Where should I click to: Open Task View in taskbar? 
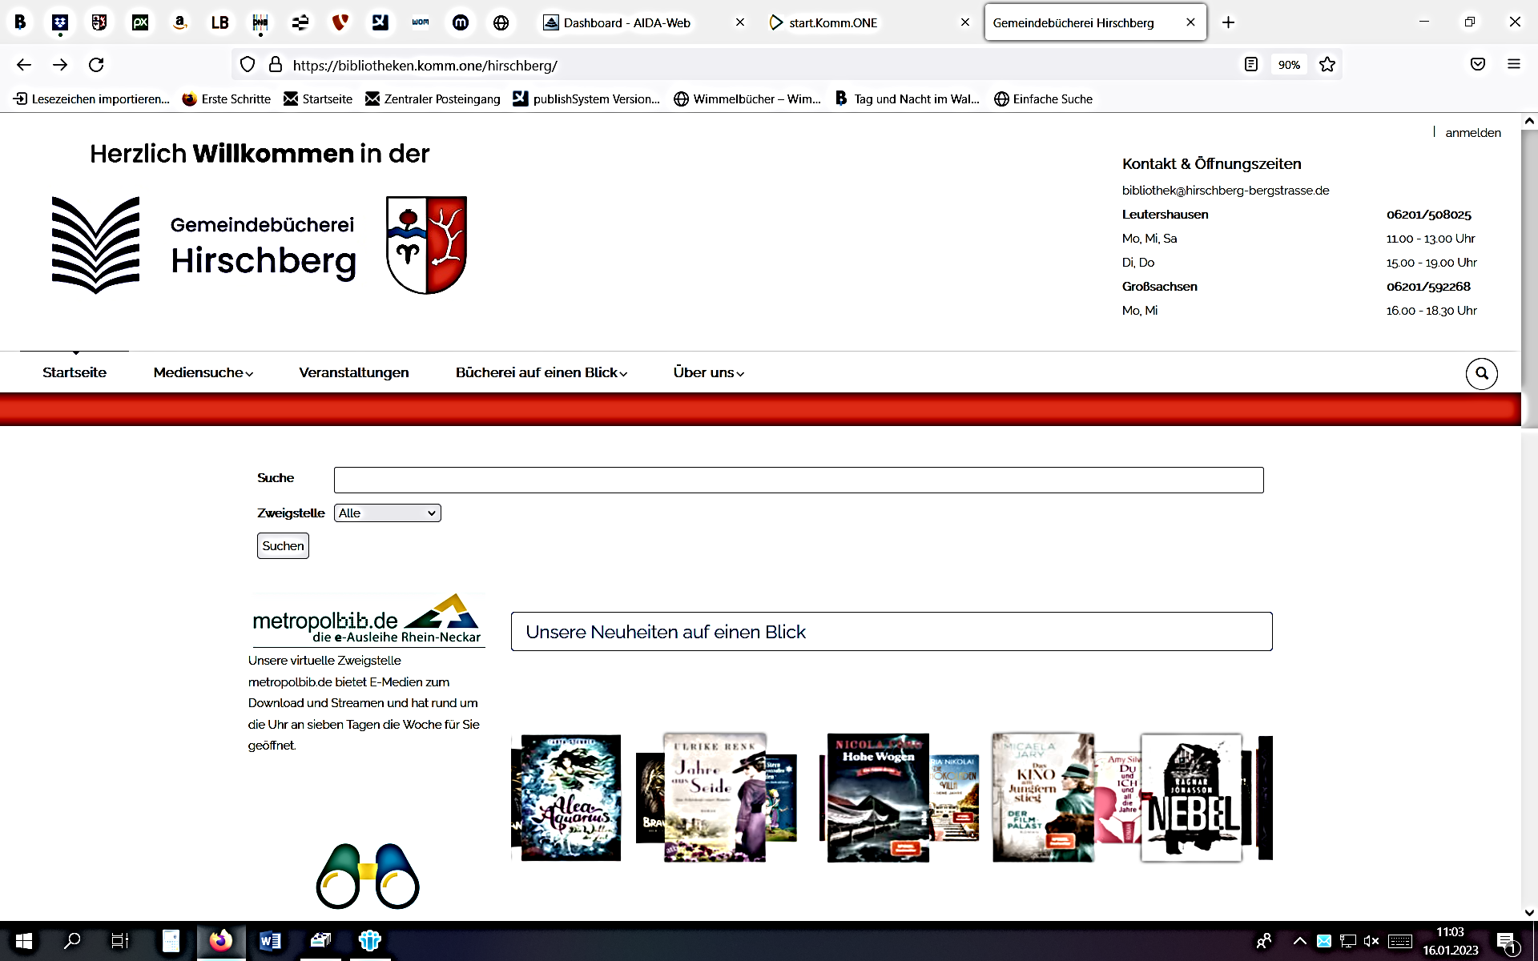tap(119, 941)
